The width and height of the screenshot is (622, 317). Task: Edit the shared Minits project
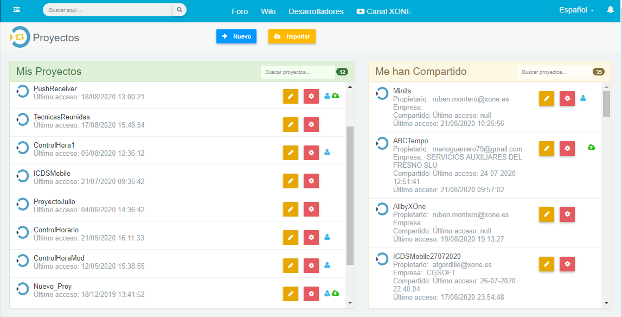pyautogui.click(x=547, y=98)
